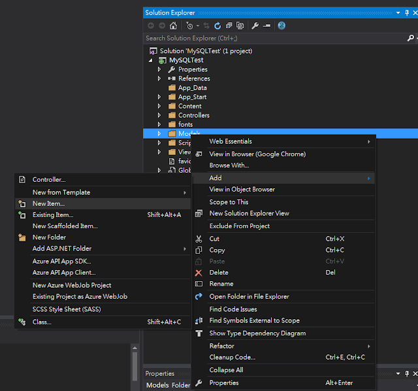Screen dimensions: 418x391
Task: Select New Scaffolded Item...
Action: coord(103,226)
